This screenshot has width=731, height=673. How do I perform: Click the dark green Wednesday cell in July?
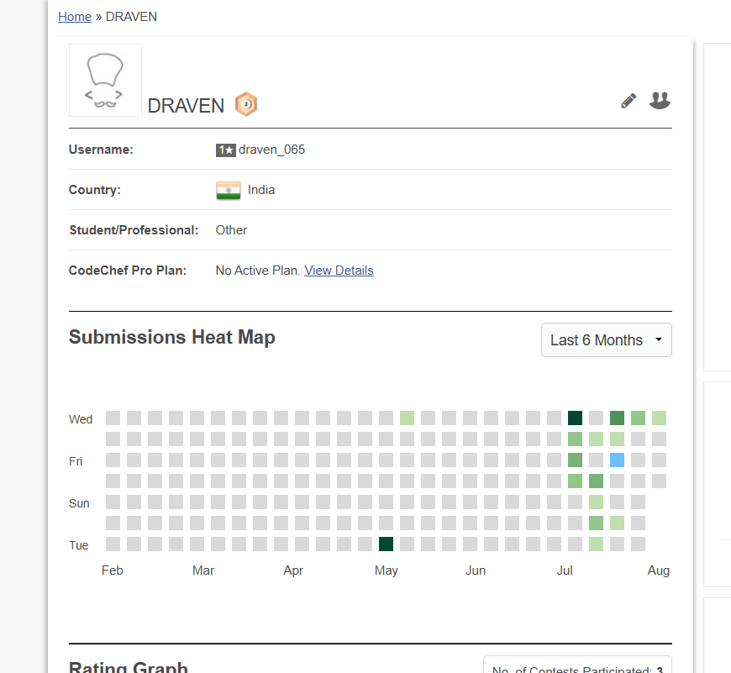[x=575, y=418]
